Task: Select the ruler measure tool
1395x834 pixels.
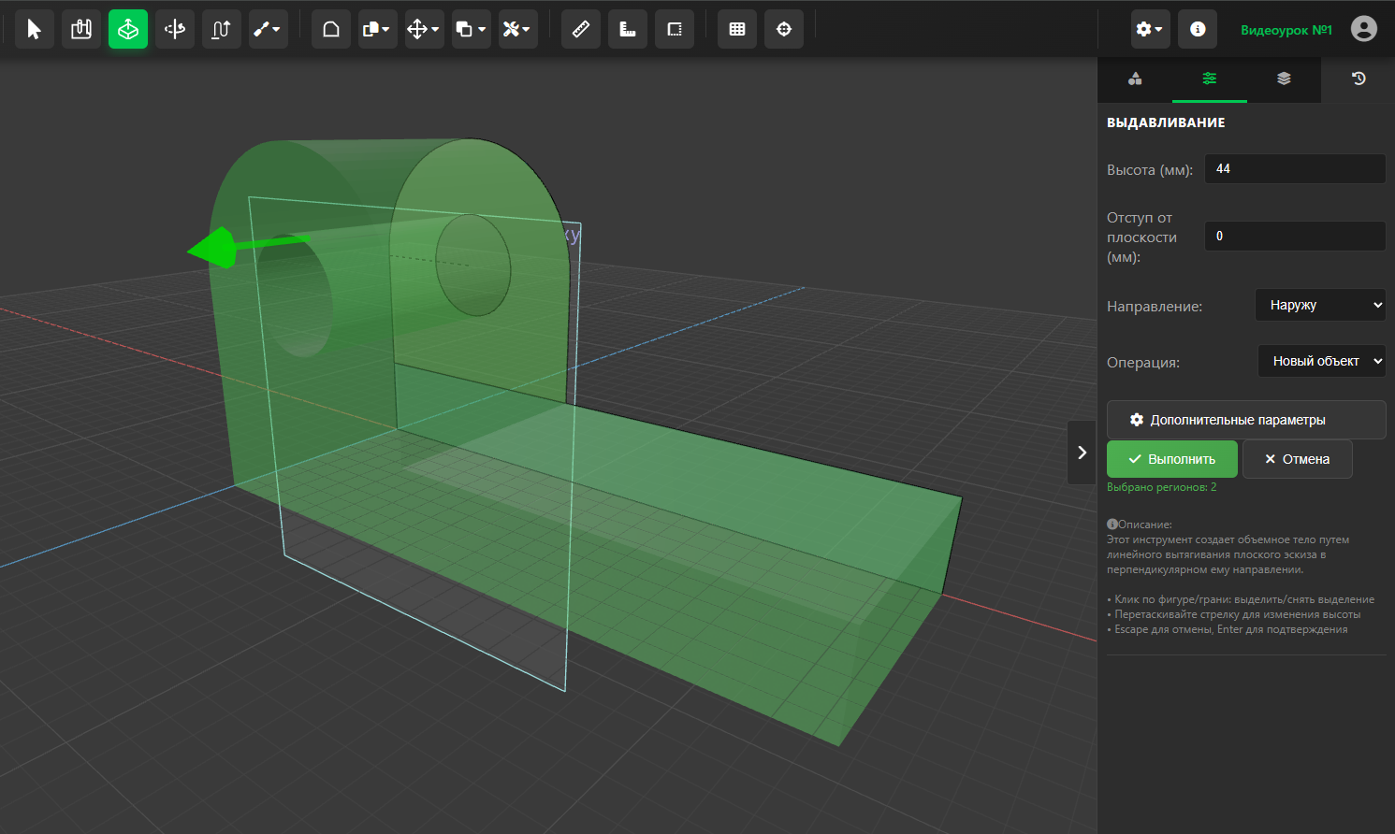Action: pyautogui.click(x=581, y=29)
